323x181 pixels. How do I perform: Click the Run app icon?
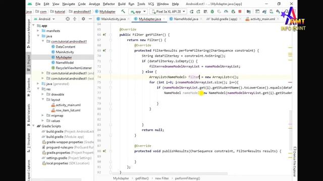coord(192,12)
